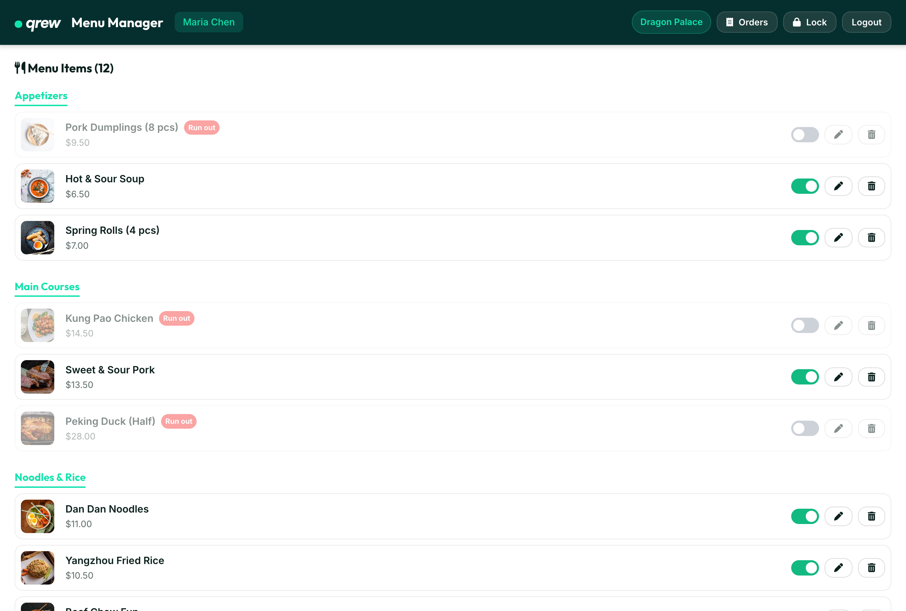Delete the Pork Dumplings item
This screenshot has height=611, width=906.
872,134
